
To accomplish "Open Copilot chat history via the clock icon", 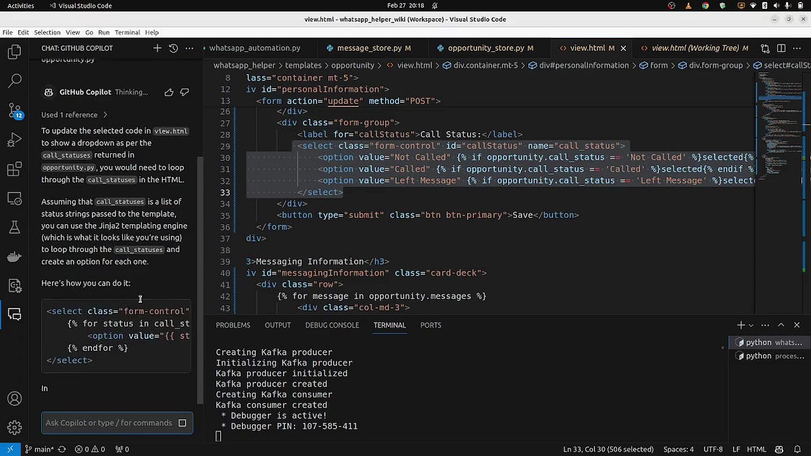I will [172, 48].
